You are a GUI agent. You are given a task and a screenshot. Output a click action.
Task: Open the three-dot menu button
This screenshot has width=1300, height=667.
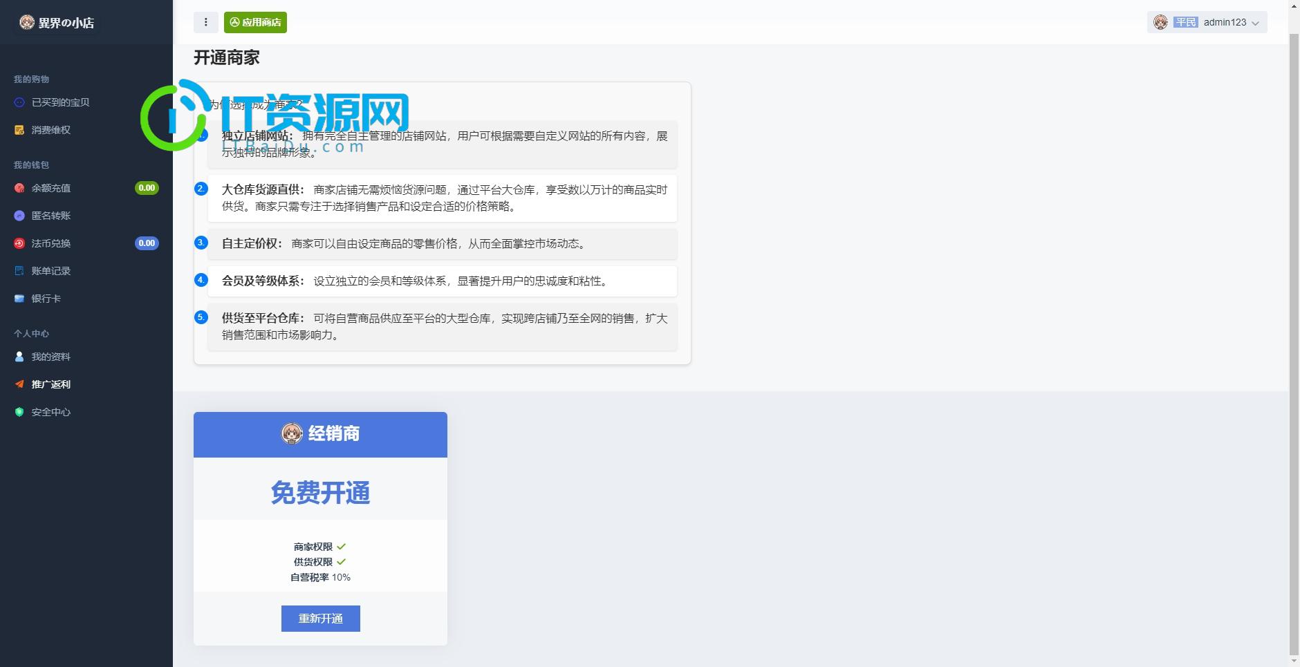point(206,22)
